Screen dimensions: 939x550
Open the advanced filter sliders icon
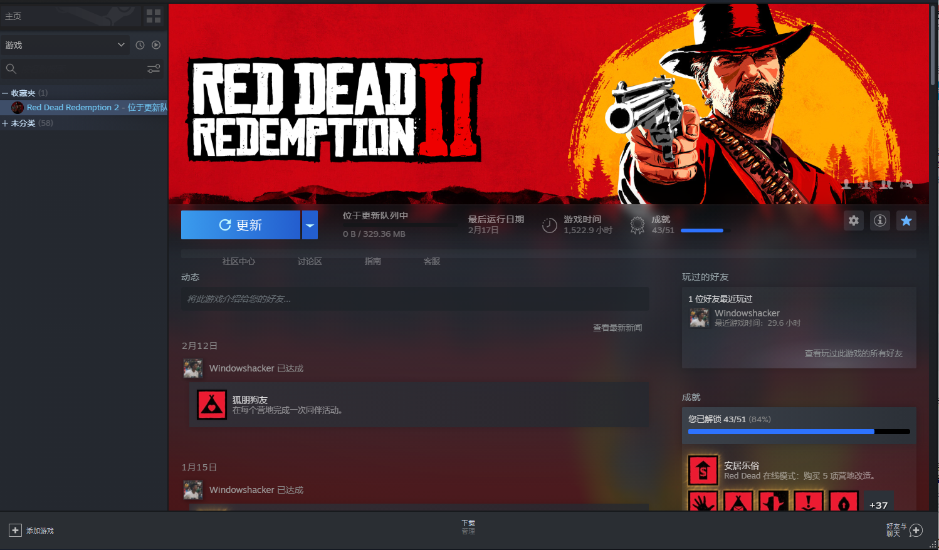point(154,69)
